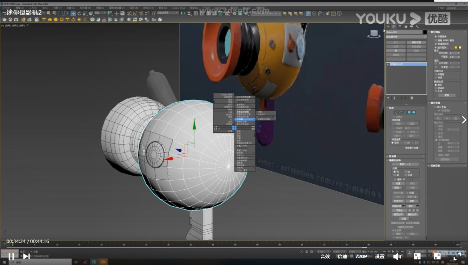Click the object name field Sphere003
The width and height of the screenshot is (468, 265).
click(x=404, y=32)
